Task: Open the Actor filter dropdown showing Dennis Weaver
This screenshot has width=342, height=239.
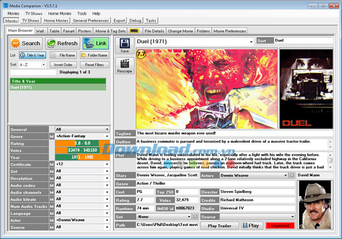Action: (82, 220)
